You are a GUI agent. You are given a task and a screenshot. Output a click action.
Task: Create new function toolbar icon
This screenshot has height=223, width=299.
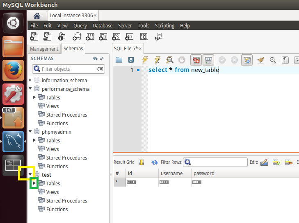(x=129, y=36)
